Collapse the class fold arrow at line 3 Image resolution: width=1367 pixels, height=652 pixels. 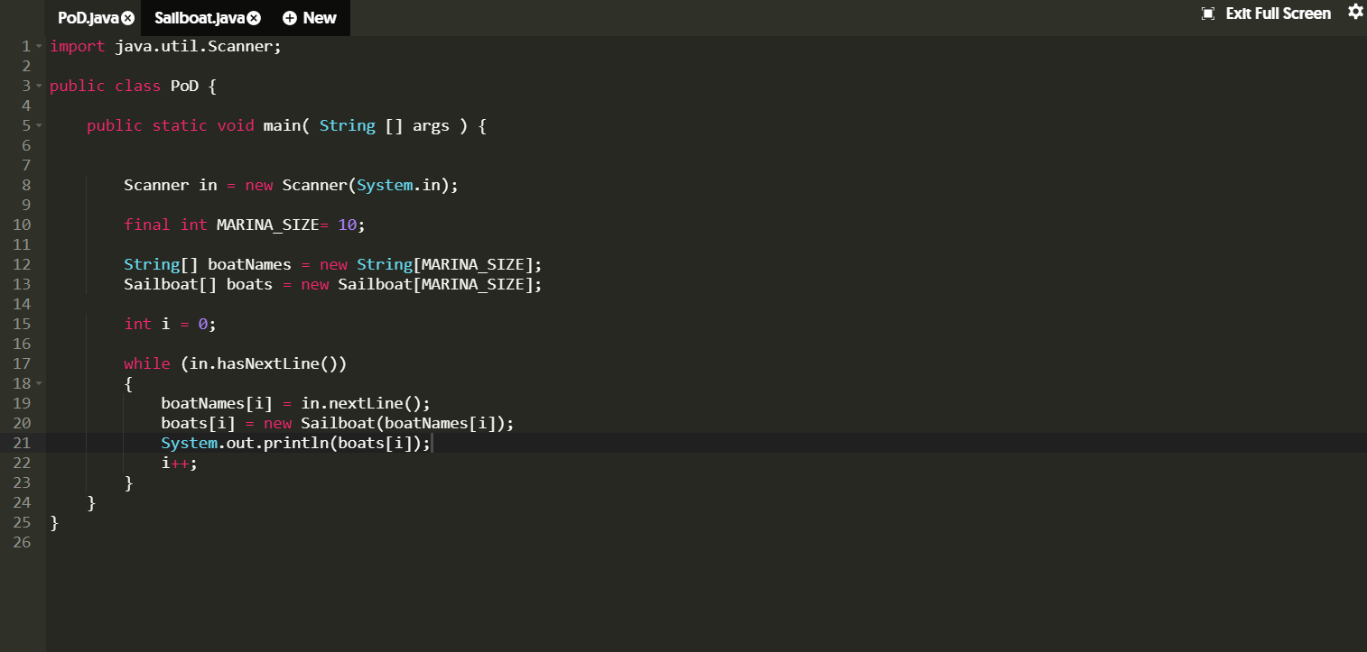pyautogui.click(x=39, y=87)
